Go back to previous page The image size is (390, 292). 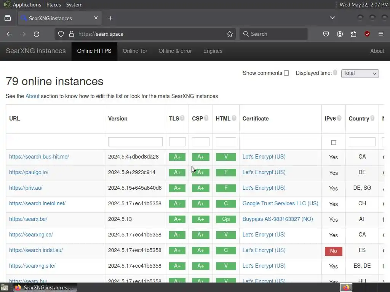[9, 34]
